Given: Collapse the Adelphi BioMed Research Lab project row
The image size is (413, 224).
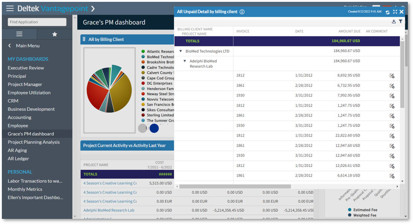Looking at the screenshot, I should pyautogui.click(x=185, y=61).
